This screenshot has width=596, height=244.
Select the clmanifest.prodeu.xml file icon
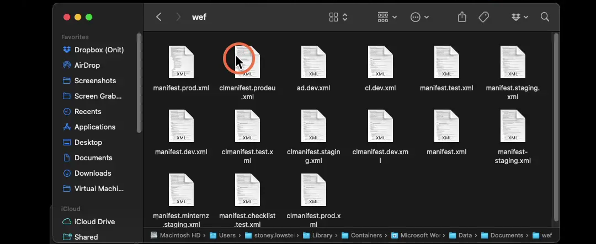point(247,62)
